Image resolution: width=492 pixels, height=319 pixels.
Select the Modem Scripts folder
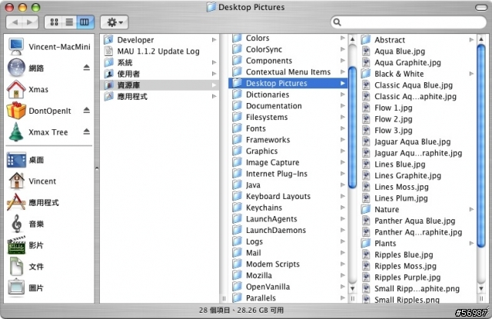tap(288, 264)
